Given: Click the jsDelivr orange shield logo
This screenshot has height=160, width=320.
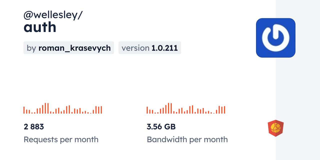Looking at the screenshot, I should (x=275, y=128).
